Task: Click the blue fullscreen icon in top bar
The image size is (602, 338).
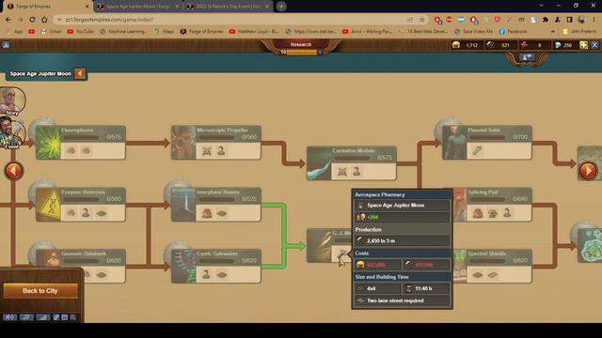Action: [594, 45]
